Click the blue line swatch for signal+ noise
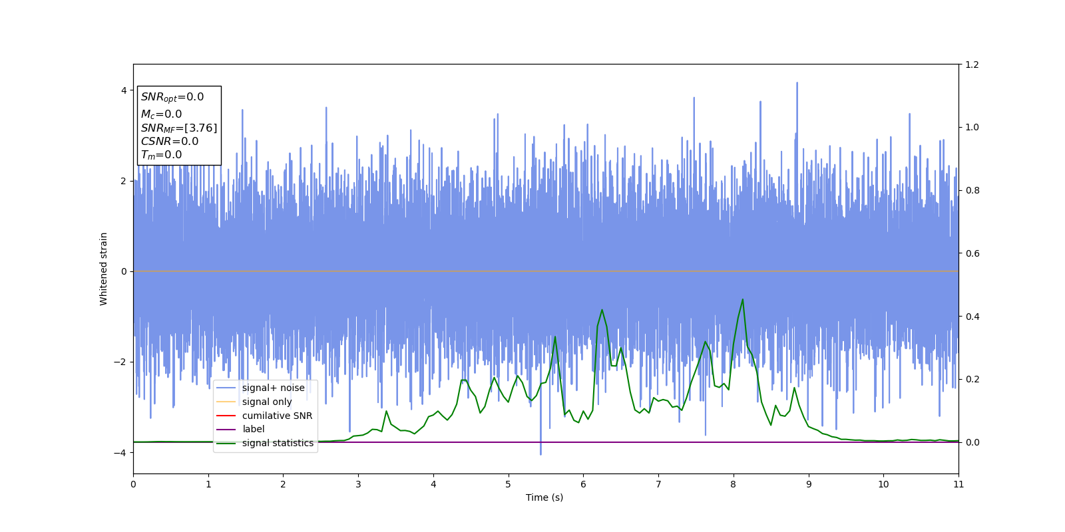Screen dimensions: 1065x532 (226, 388)
